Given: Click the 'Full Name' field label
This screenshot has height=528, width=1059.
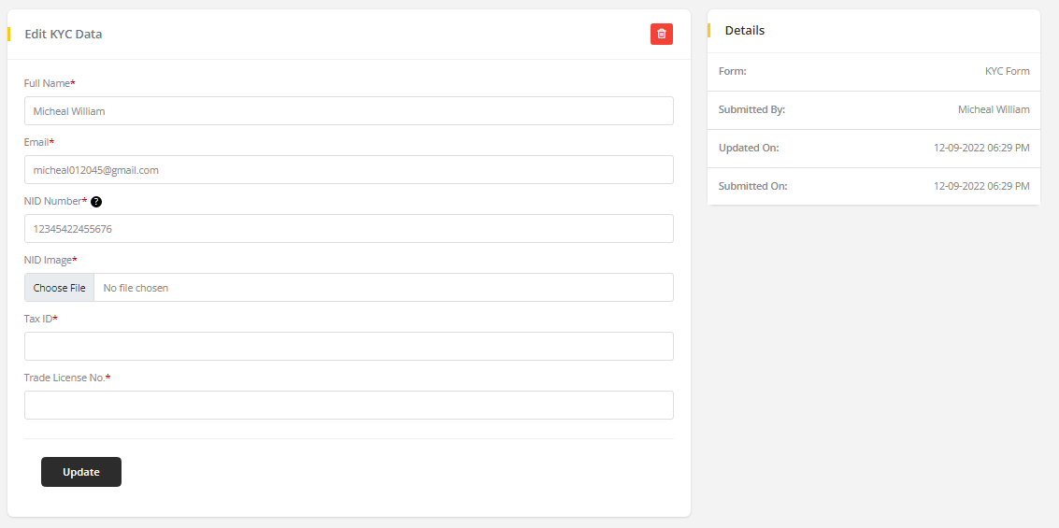Looking at the screenshot, I should pyautogui.click(x=47, y=83).
